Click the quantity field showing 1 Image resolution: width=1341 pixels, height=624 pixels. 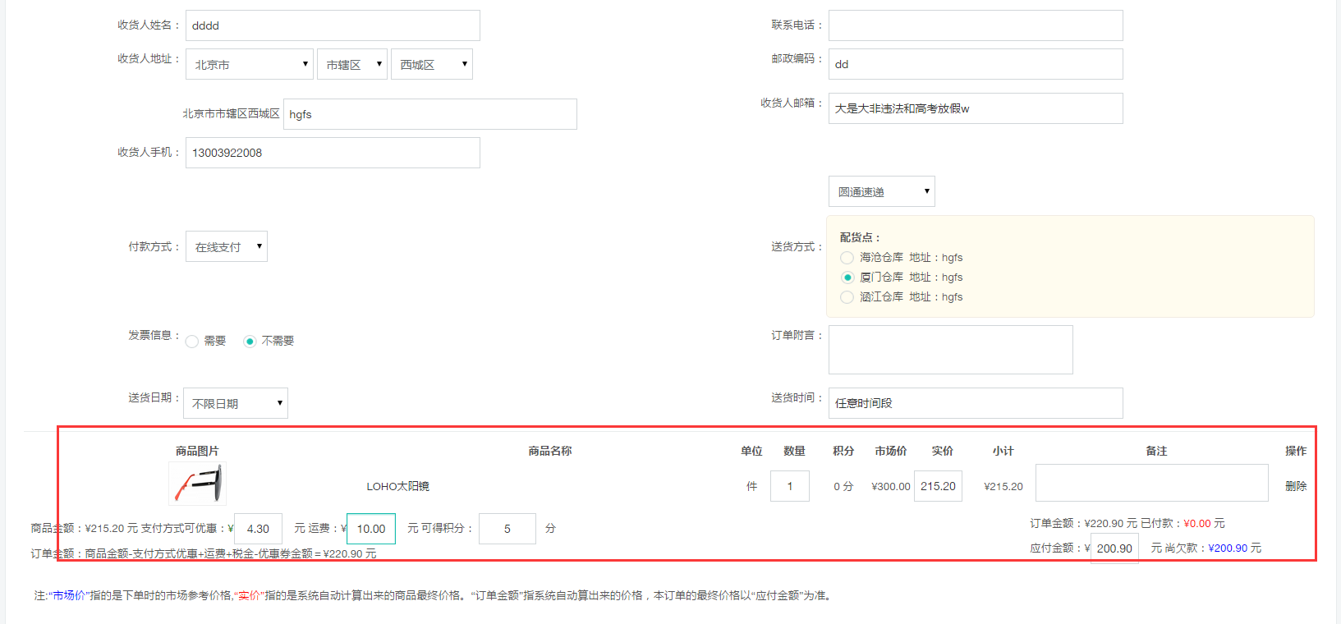click(x=790, y=486)
